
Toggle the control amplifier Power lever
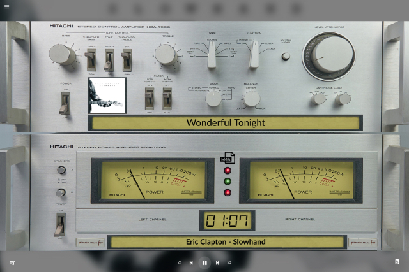click(65, 102)
